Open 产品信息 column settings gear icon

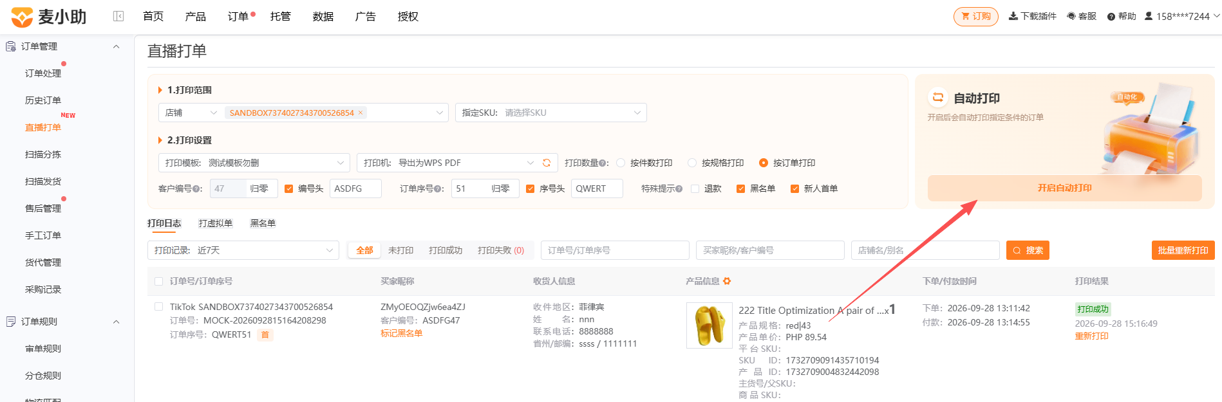pos(728,281)
